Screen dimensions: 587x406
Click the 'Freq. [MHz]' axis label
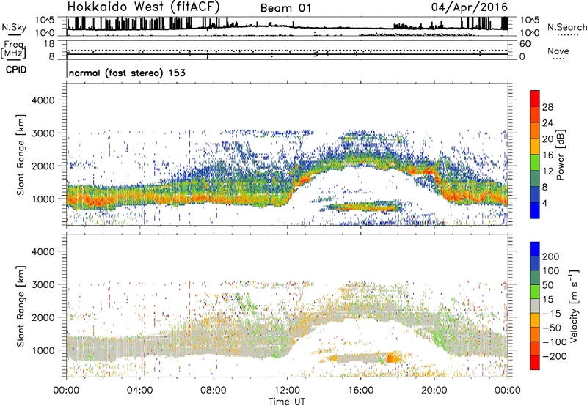(13, 50)
